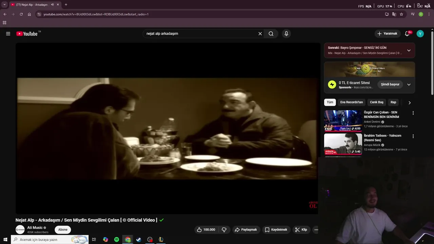Open more actions under the video
Viewport: 434px width, 244px height.
[x=316, y=229]
